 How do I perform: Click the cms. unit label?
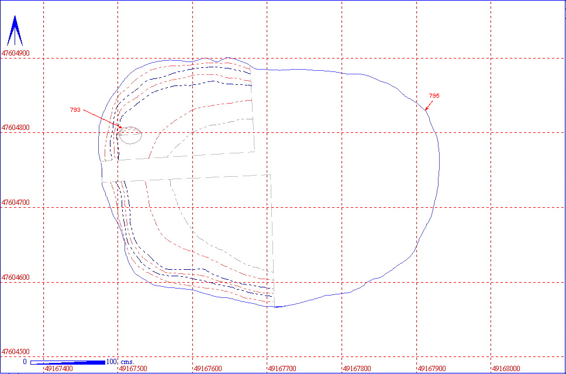(x=126, y=362)
